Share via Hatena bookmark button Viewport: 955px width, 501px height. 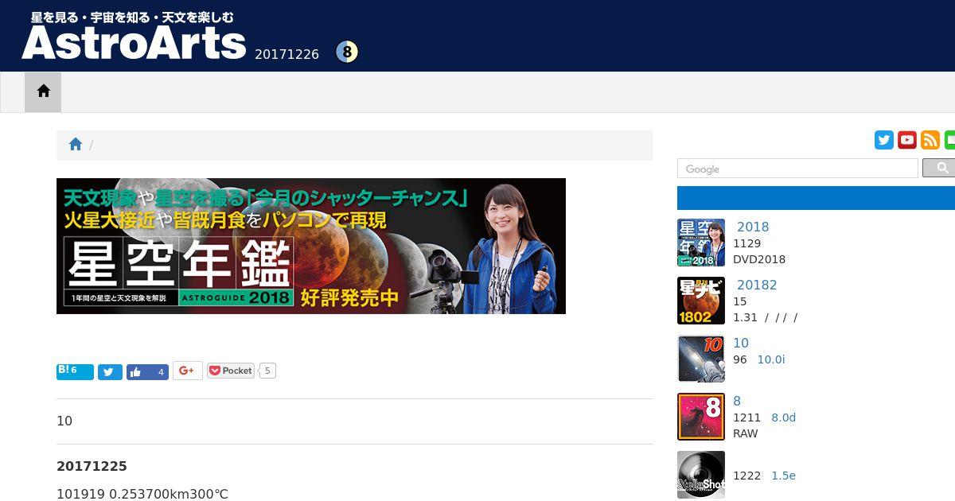75,371
